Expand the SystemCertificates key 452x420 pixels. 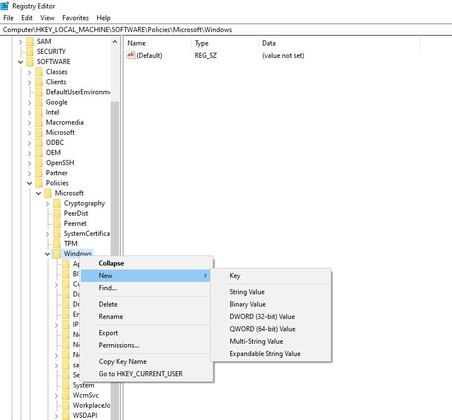pos(48,234)
